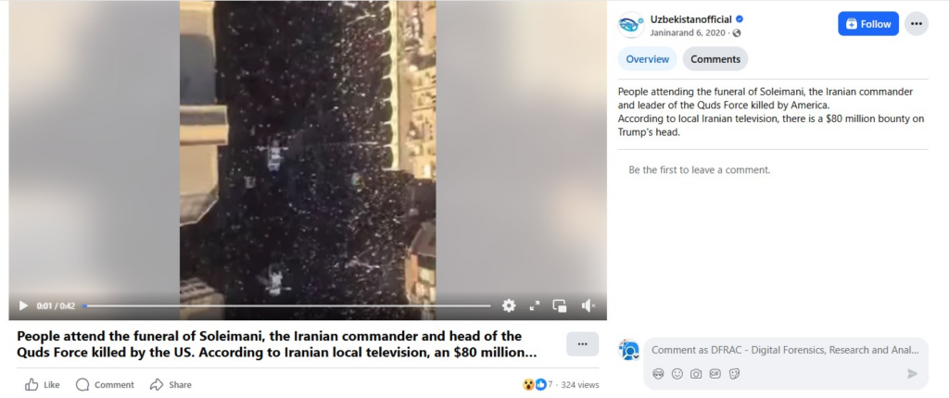Screen dimensions: 949x398
Task: Follow the Uzbekistanofficial page
Action: (867, 24)
